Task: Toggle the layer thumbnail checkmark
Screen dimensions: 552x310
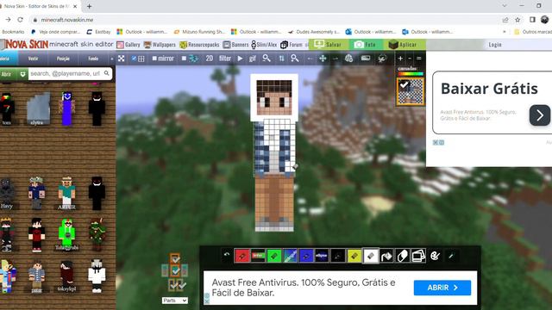Action: [404, 84]
